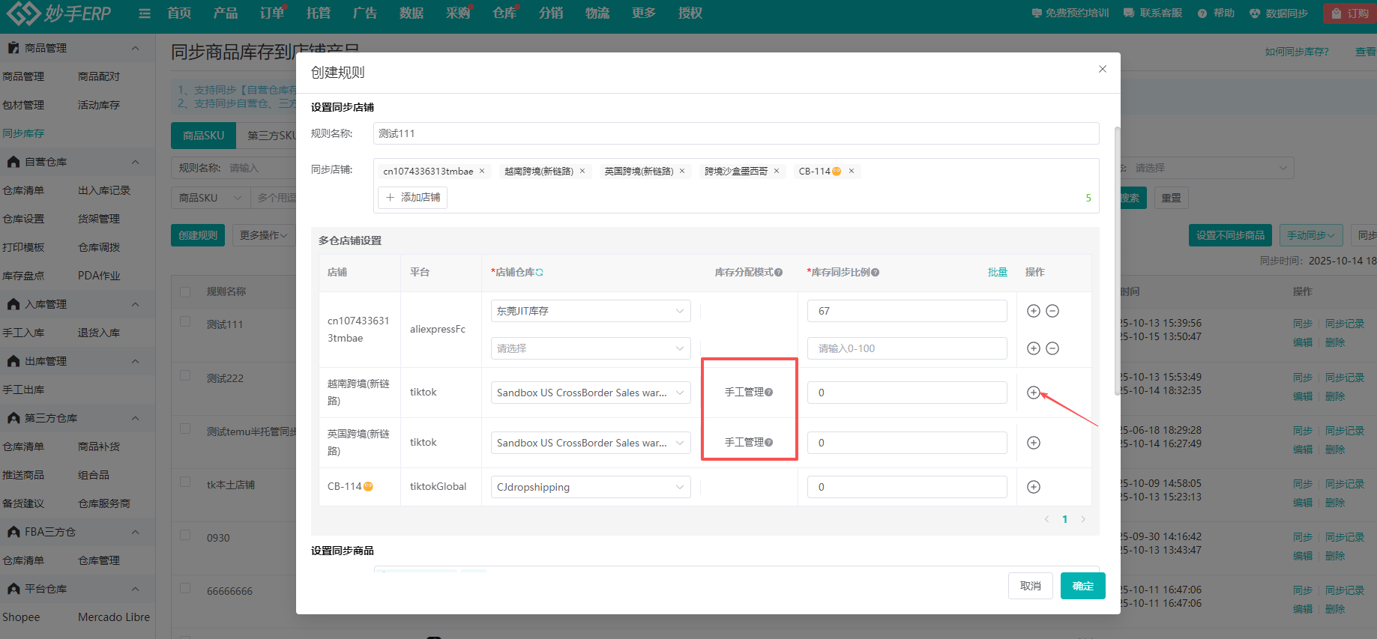Image resolution: width=1377 pixels, height=639 pixels.
Task: Click plus icon in 英国跨境 tiktok row
Action: pos(1033,443)
